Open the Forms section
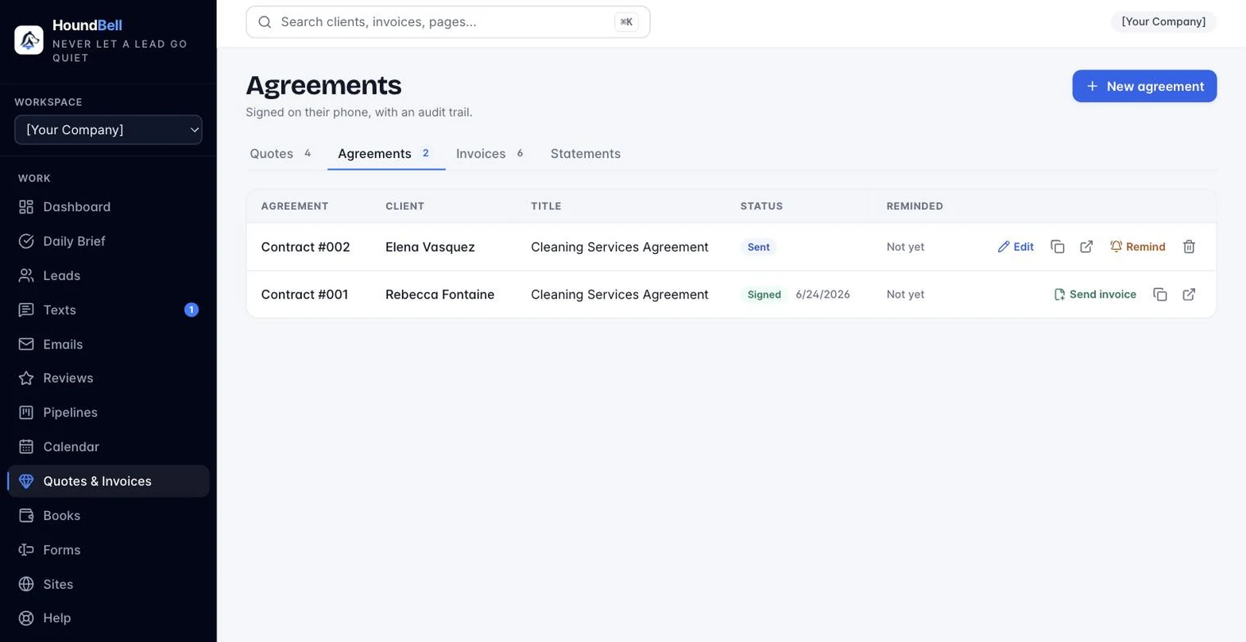 (x=109, y=550)
